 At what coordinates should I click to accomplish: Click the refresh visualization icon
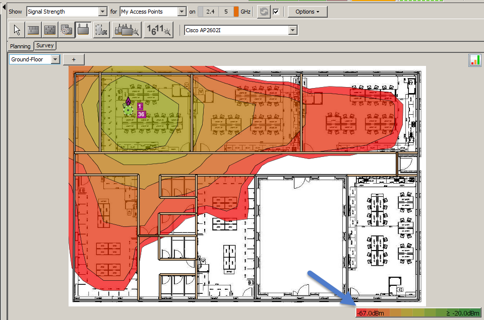[263, 11]
